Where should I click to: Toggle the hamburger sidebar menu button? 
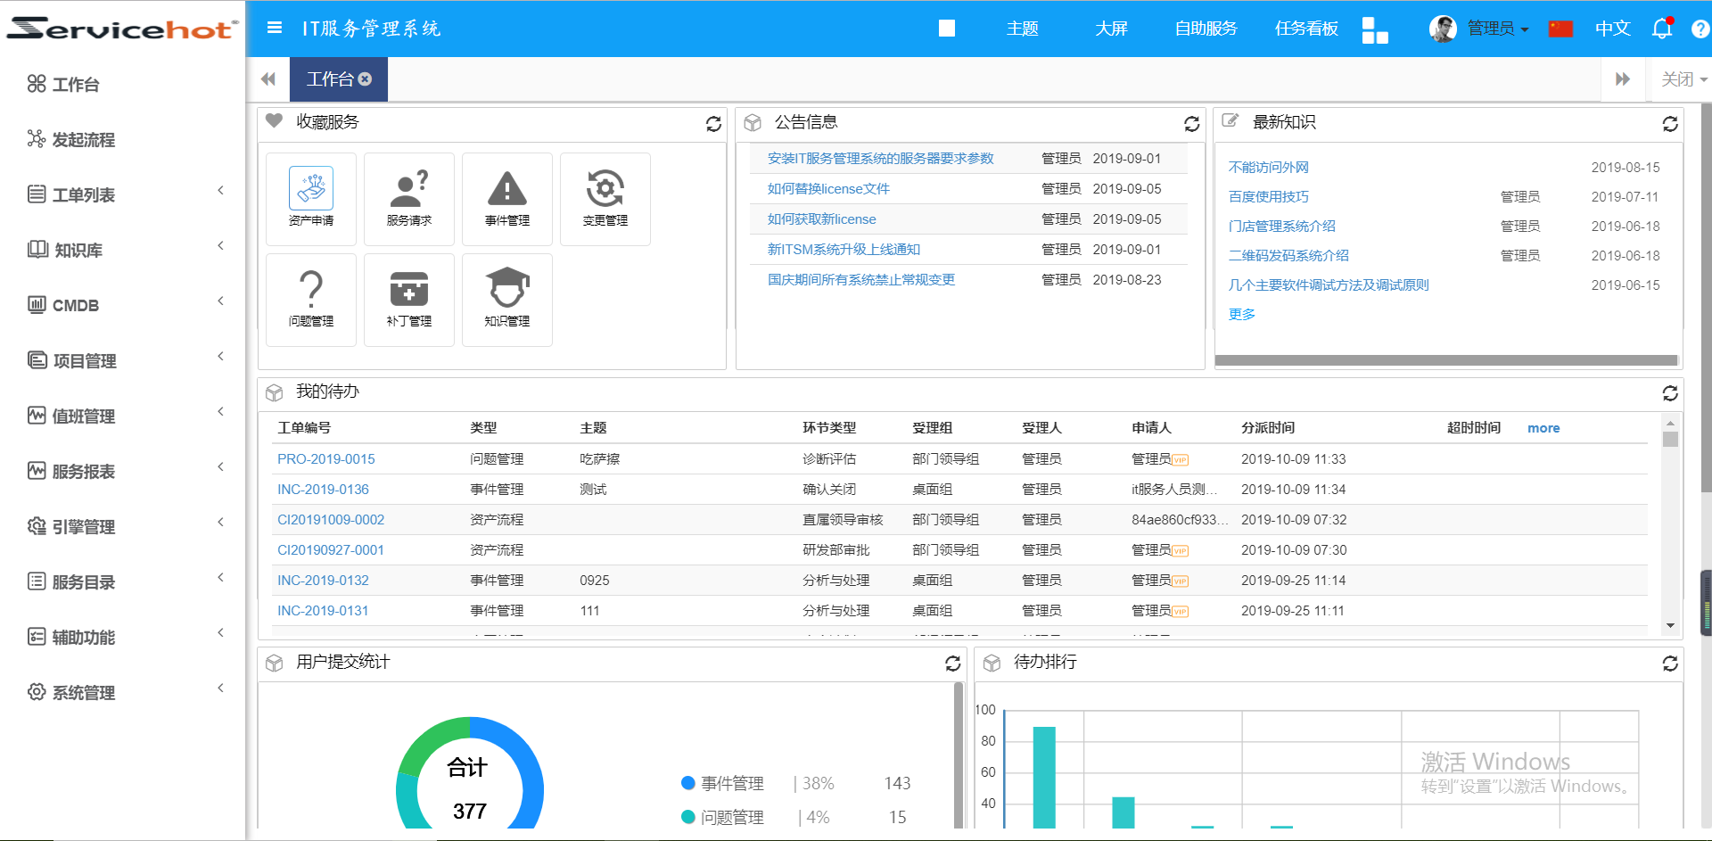[275, 29]
